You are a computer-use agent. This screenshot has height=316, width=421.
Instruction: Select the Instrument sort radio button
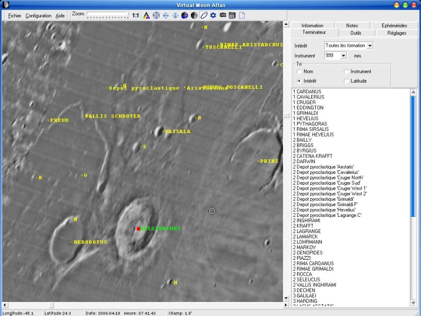click(x=346, y=72)
